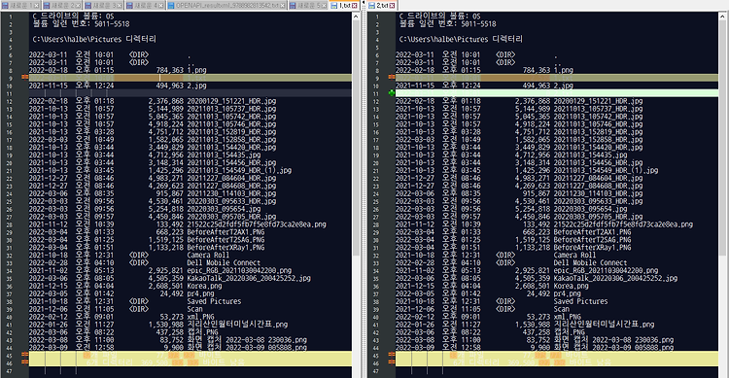Close the 새로운 5 tab

(x=324, y=6)
